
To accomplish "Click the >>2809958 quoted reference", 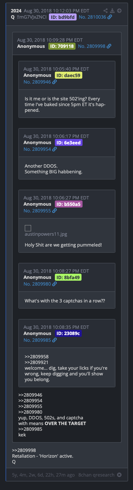I will (x=36, y=357).
